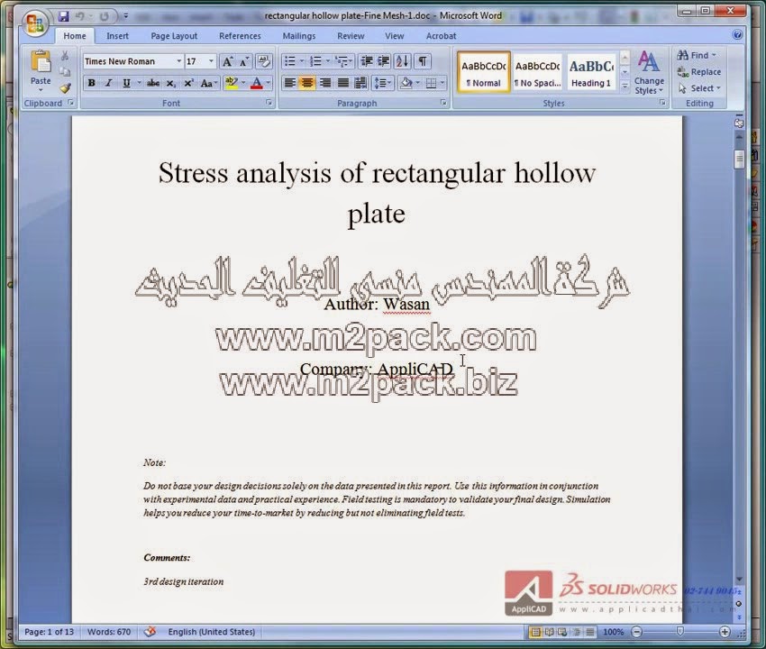Align text left
The image size is (766, 649).
[x=289, y=83]
